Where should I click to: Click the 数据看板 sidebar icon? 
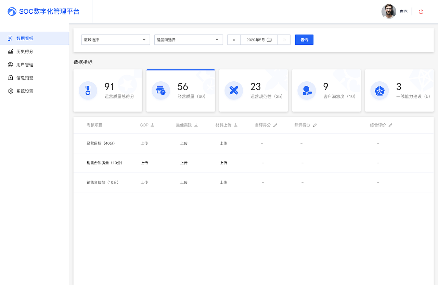tap(11, 38)
